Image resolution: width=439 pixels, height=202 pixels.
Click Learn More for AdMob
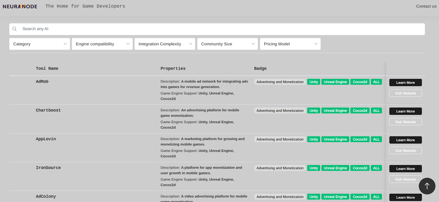[405, 82]
